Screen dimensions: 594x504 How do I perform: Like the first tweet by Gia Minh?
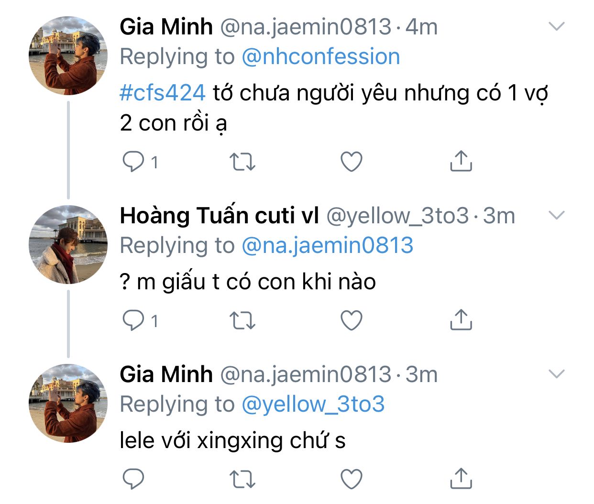click(x=352, y=162)
